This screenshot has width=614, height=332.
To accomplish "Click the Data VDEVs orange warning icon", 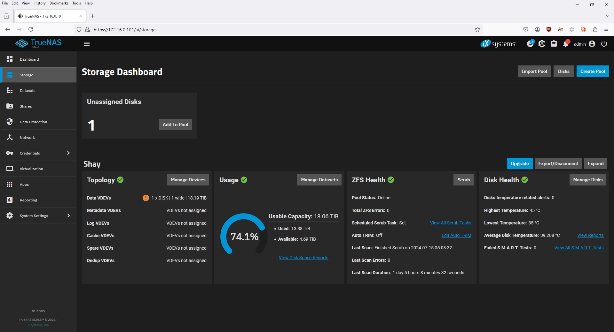I will pyautogui.click(x=146, y=198).
